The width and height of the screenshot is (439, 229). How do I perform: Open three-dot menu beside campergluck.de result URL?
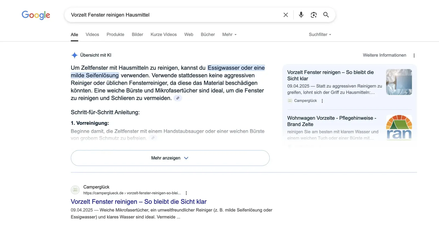186,193
